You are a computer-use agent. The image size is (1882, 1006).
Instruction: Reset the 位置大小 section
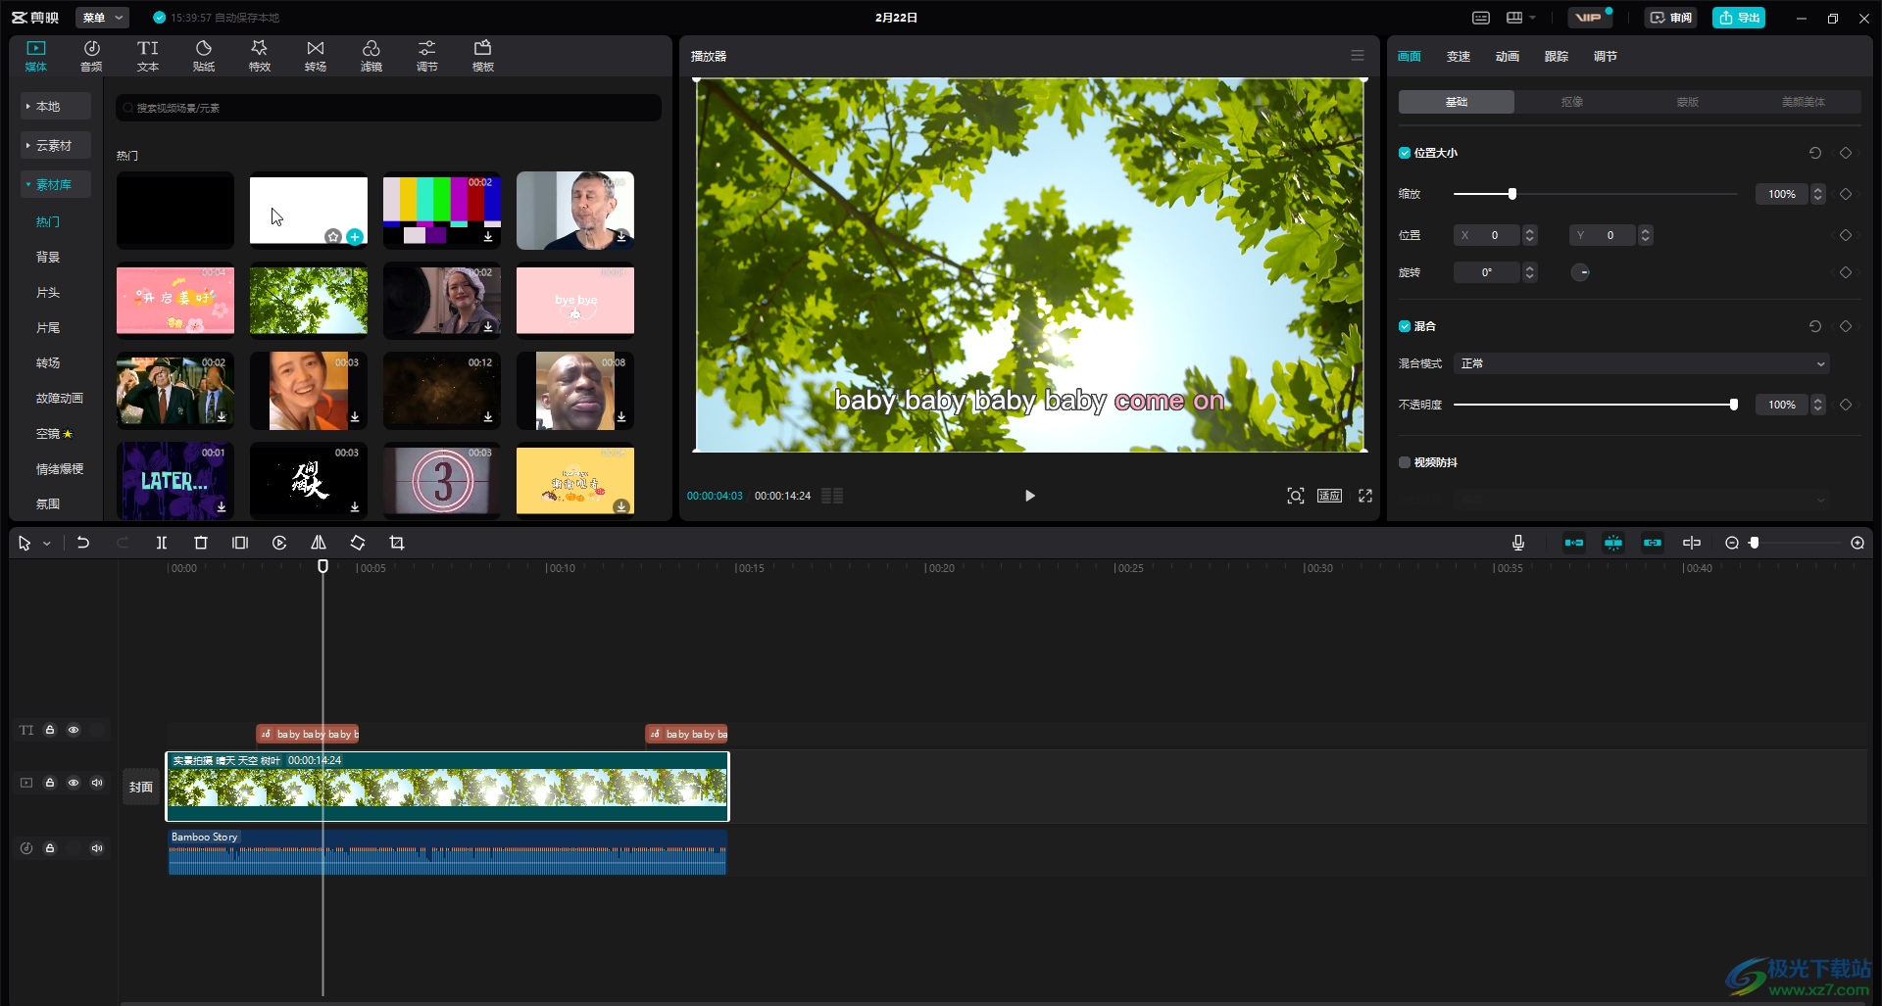coord(1815,153)
